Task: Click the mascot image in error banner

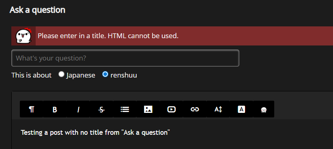Action: [x=24, y=36]
